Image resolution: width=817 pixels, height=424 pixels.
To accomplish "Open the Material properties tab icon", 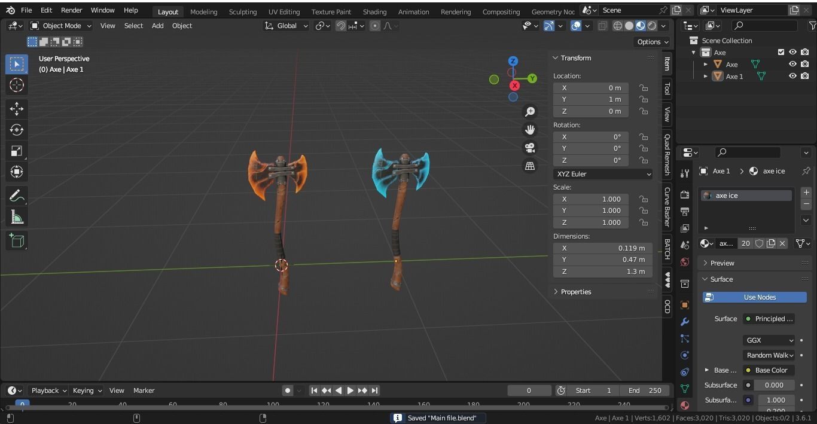I will [x=685, y=405].
